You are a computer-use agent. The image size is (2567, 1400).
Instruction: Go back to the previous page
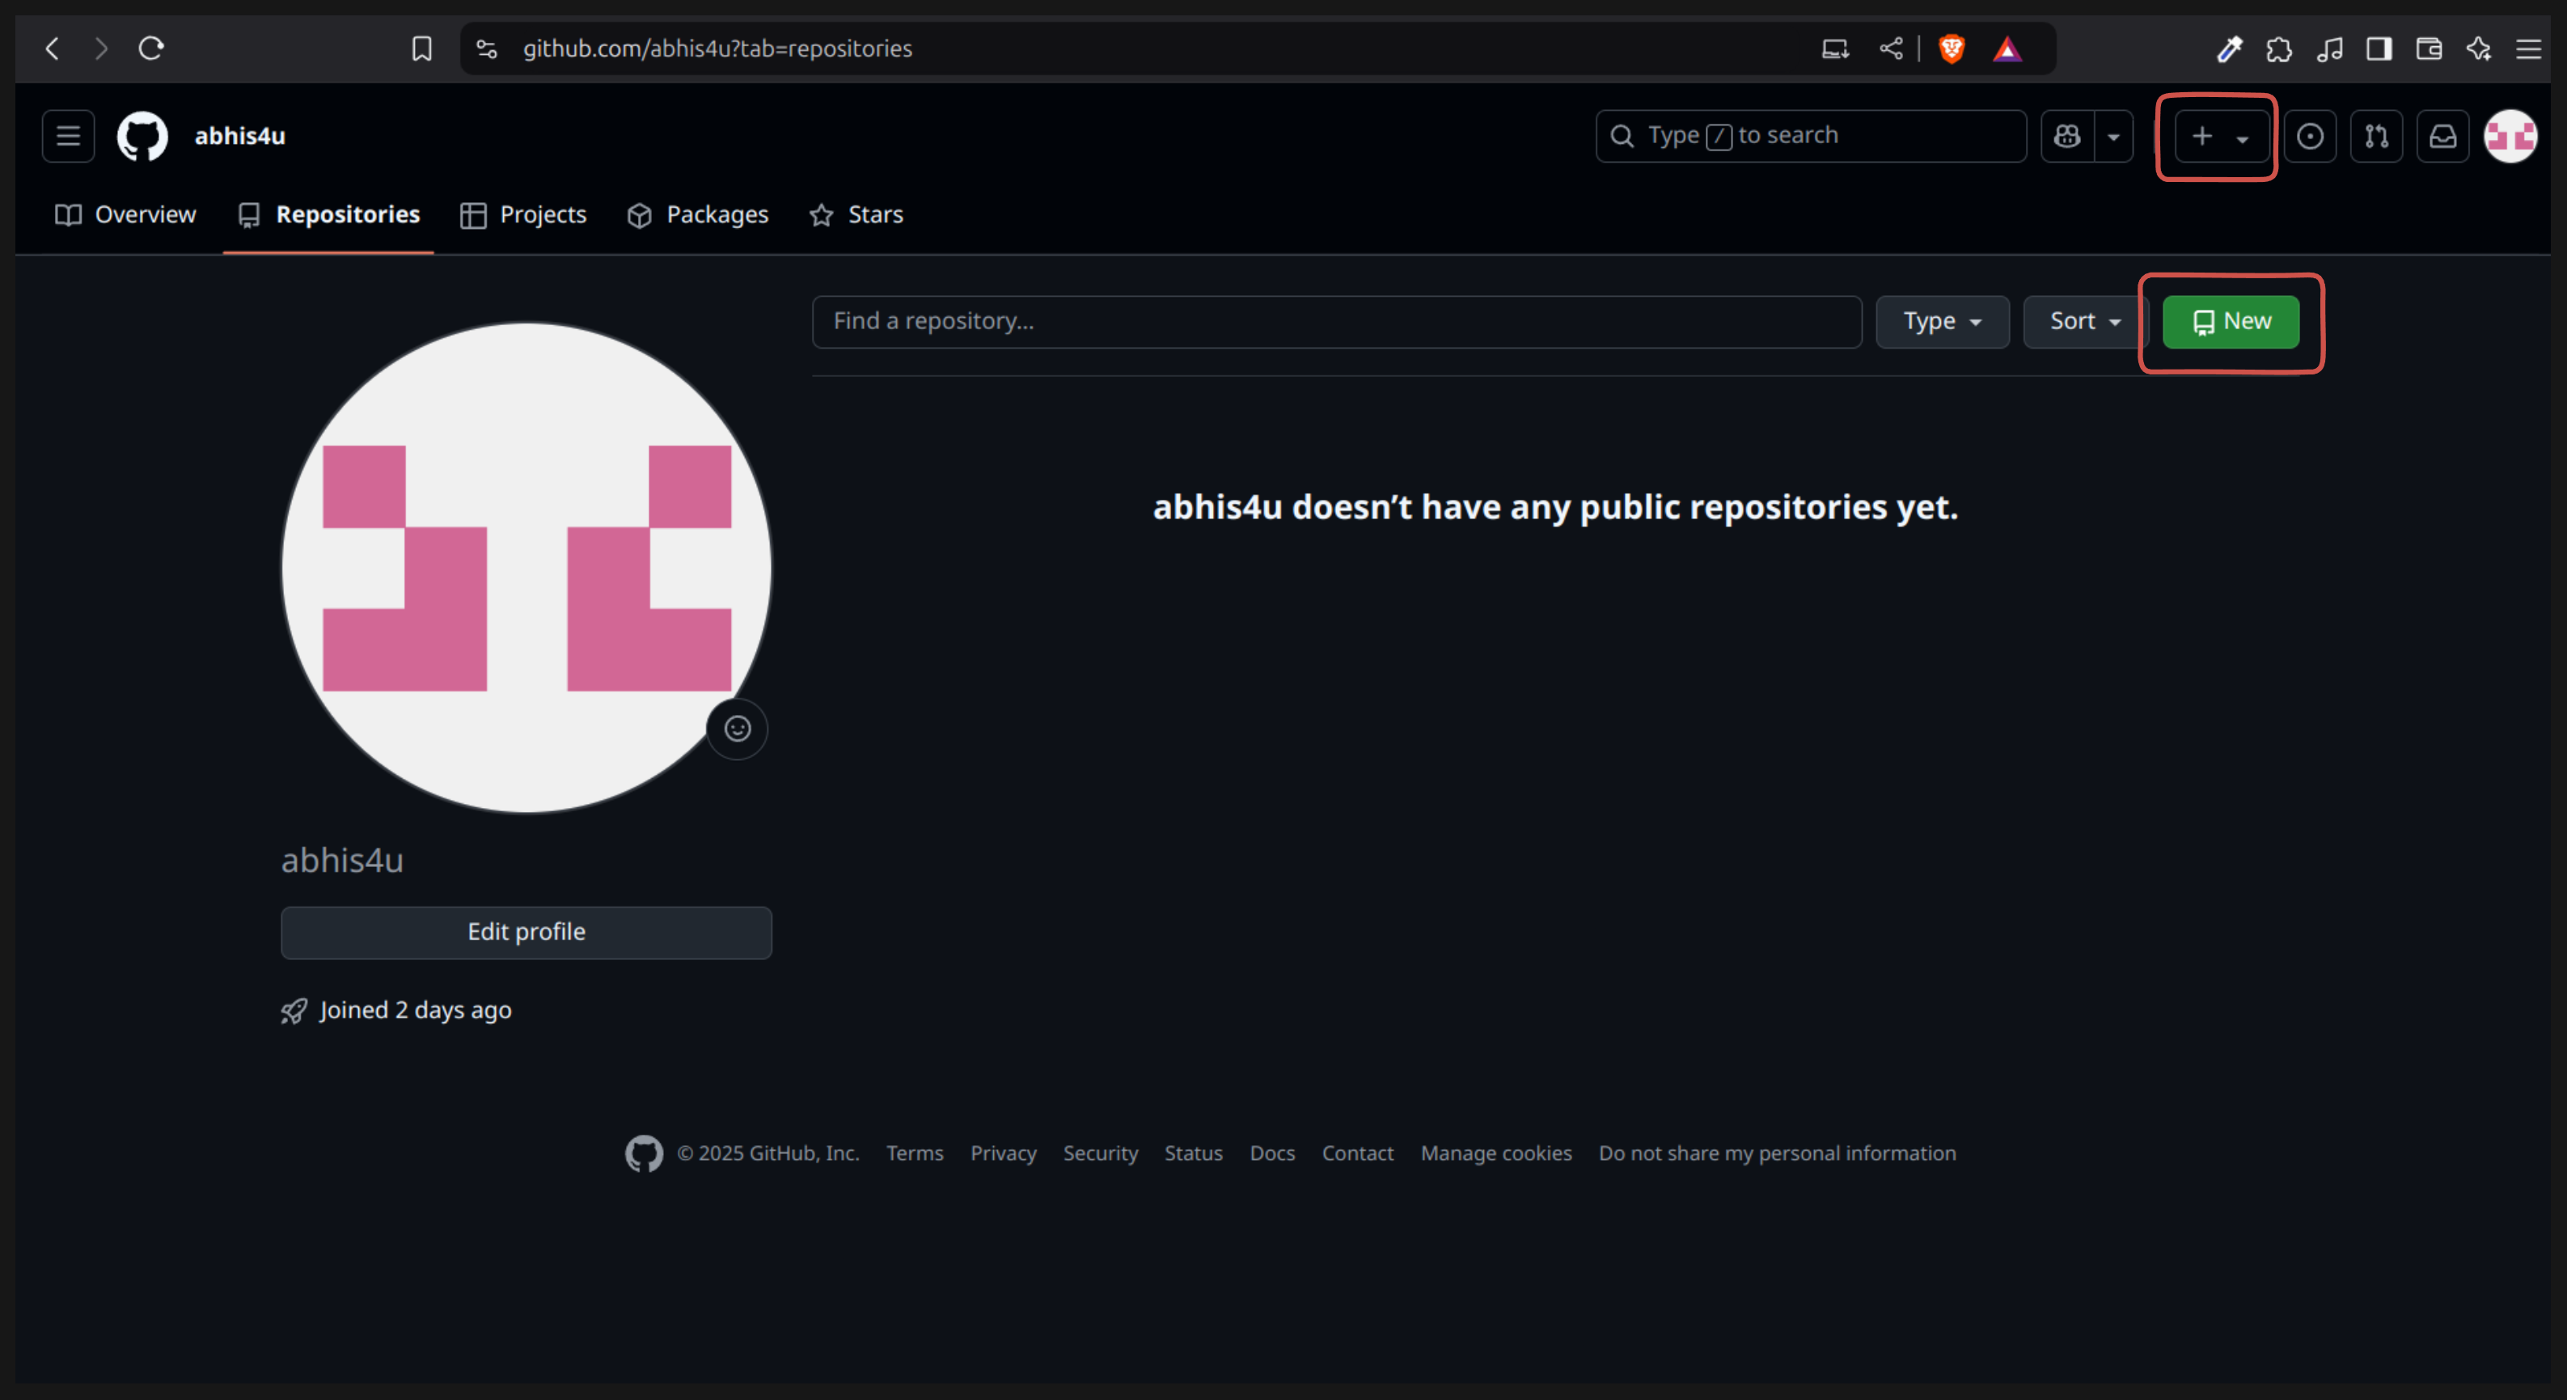[53, 48]
